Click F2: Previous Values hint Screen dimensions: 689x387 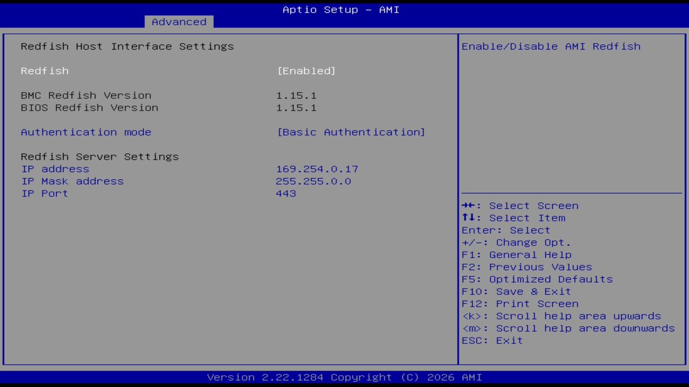[527, 267]
